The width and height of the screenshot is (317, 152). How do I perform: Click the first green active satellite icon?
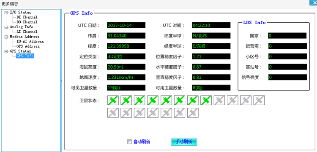pos(113,100)
